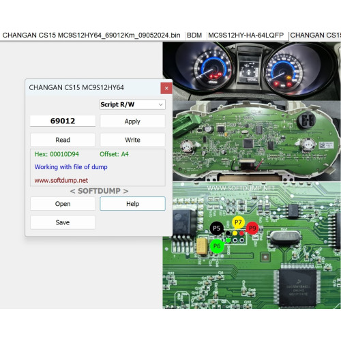Viewport: 341px width, 341px height.
Task: Open the Script R/W dropdown
Action: 132,104
